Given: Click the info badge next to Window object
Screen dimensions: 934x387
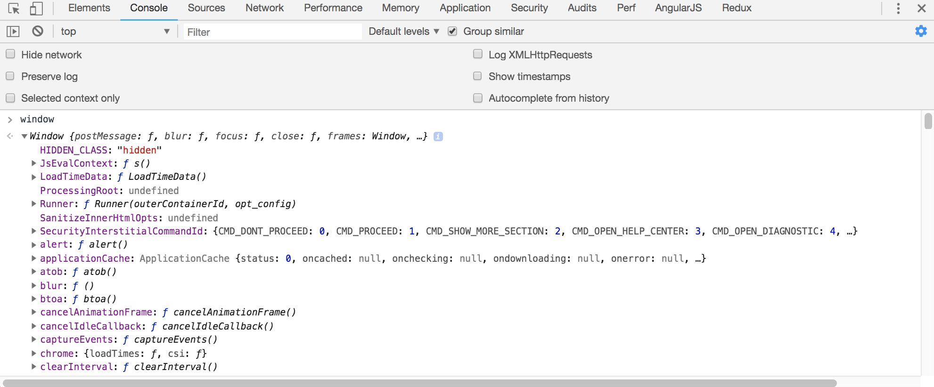Looking at the screenshot, I should pos(438,137).
